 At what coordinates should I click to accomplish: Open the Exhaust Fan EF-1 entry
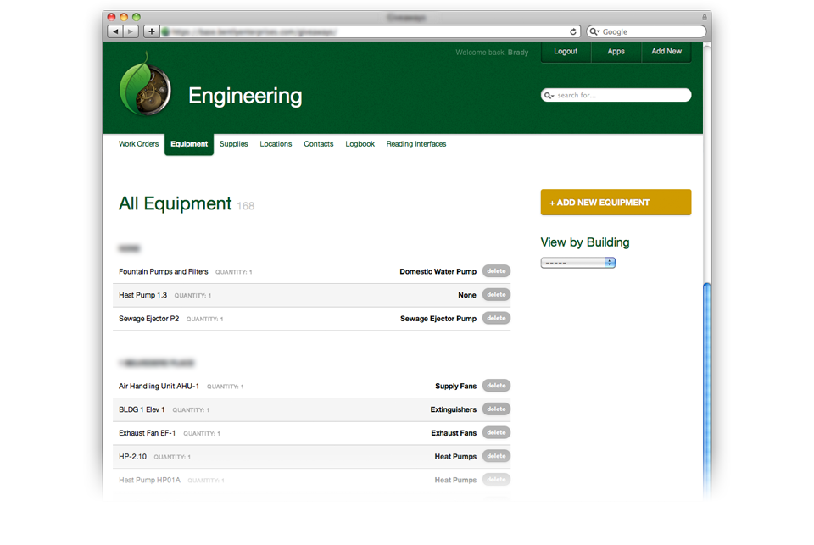click(148, 433)
